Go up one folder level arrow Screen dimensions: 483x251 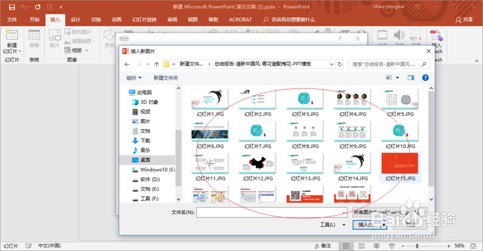coord(156,64)
